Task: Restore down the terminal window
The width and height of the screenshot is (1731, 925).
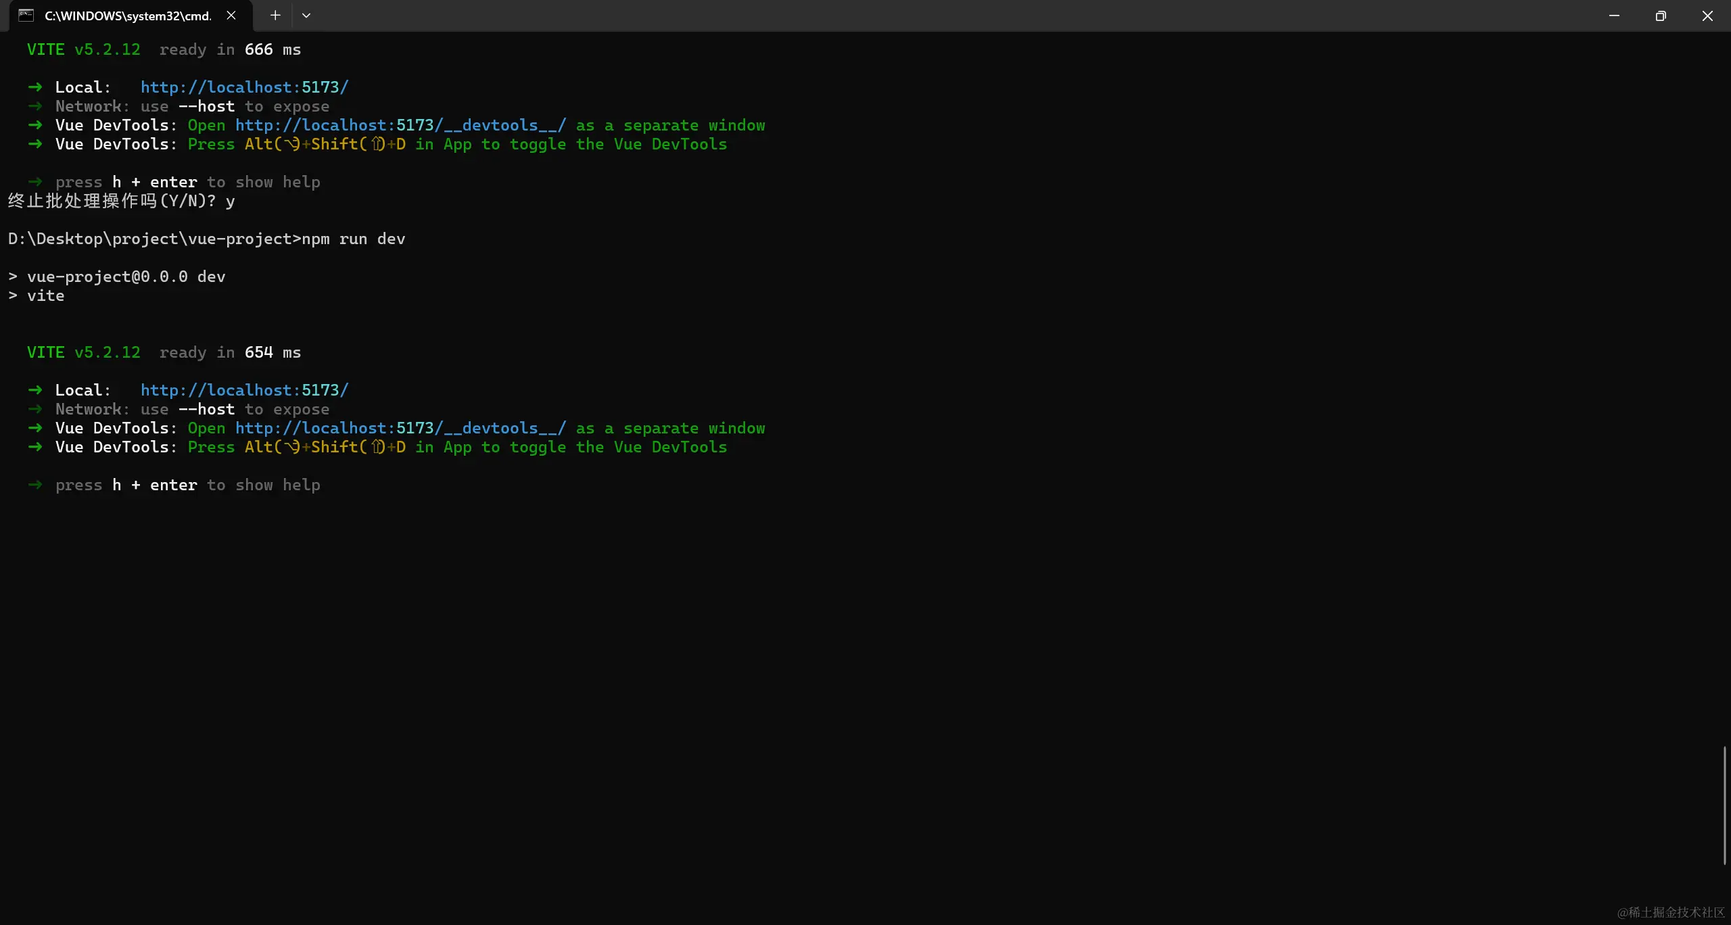Action: click(x=1661, y=16)
